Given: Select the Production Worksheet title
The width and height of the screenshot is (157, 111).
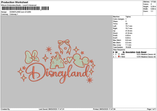Looking at the screenshot, I should [x=15, y=2].
